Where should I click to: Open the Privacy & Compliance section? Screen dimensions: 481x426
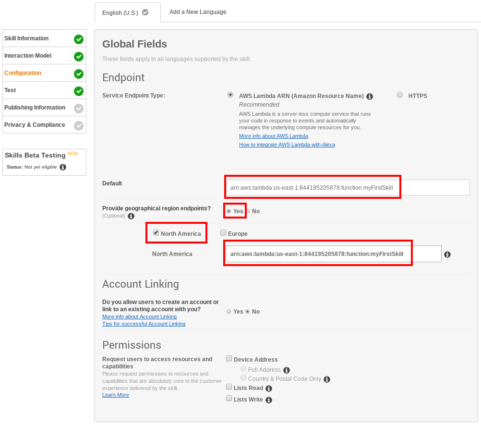(x=44, y=124)
